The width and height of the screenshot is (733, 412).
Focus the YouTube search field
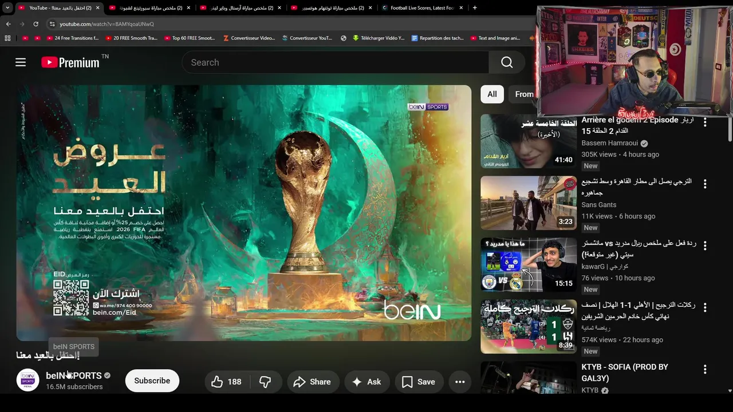pyautogui.click(x=335, y=62)
